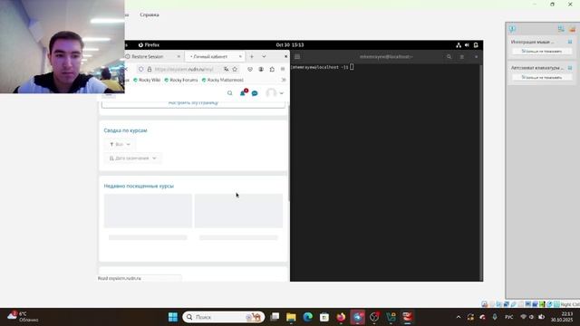Viewport: 580px width, 326px height.
Task: Show hidden system tray icons
Action: (x=459, y=317)
